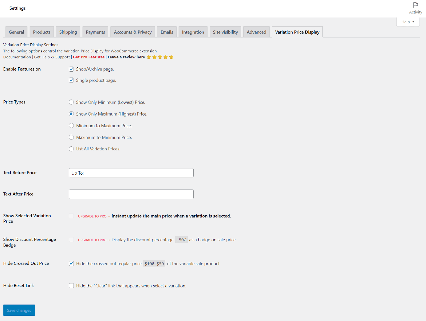The width and height of the screenshot is (426, 321).
Task: Select the Payments tab
Action: (x=95, y=32)
